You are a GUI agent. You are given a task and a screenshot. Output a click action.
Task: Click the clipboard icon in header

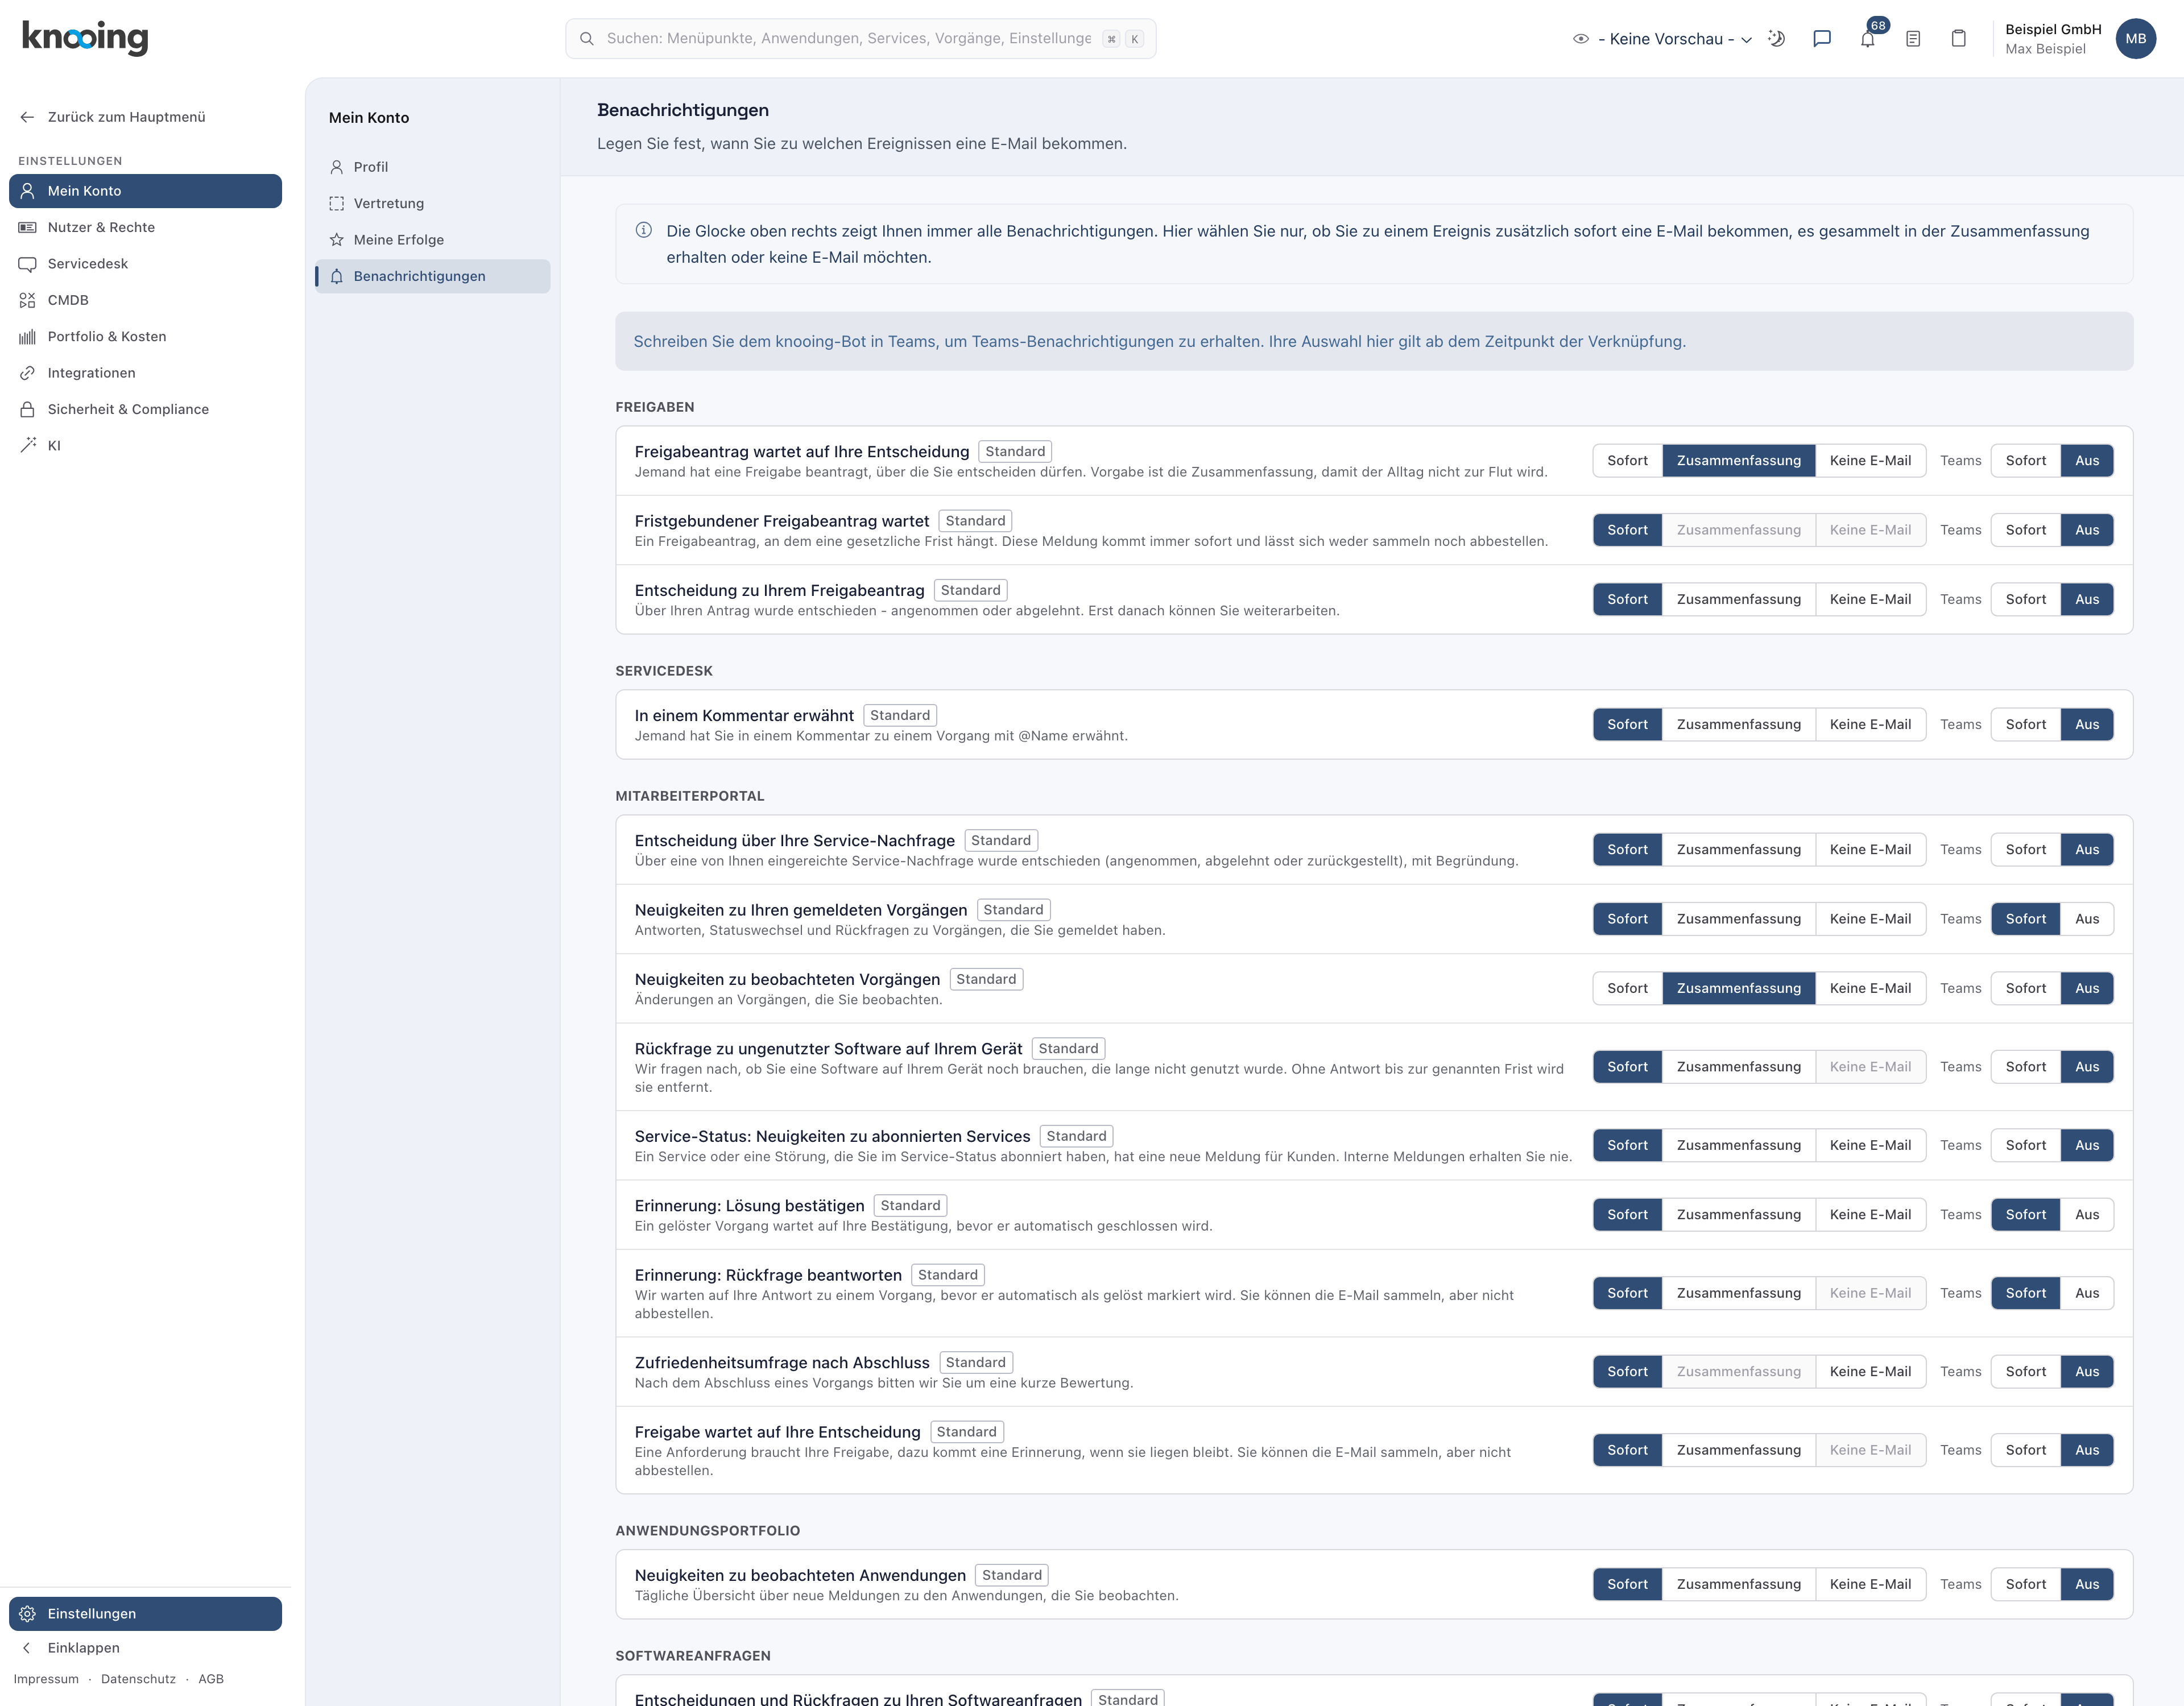1959,39
